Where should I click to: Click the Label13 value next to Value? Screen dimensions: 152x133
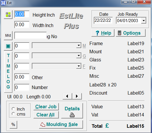(x=136, y=107)
